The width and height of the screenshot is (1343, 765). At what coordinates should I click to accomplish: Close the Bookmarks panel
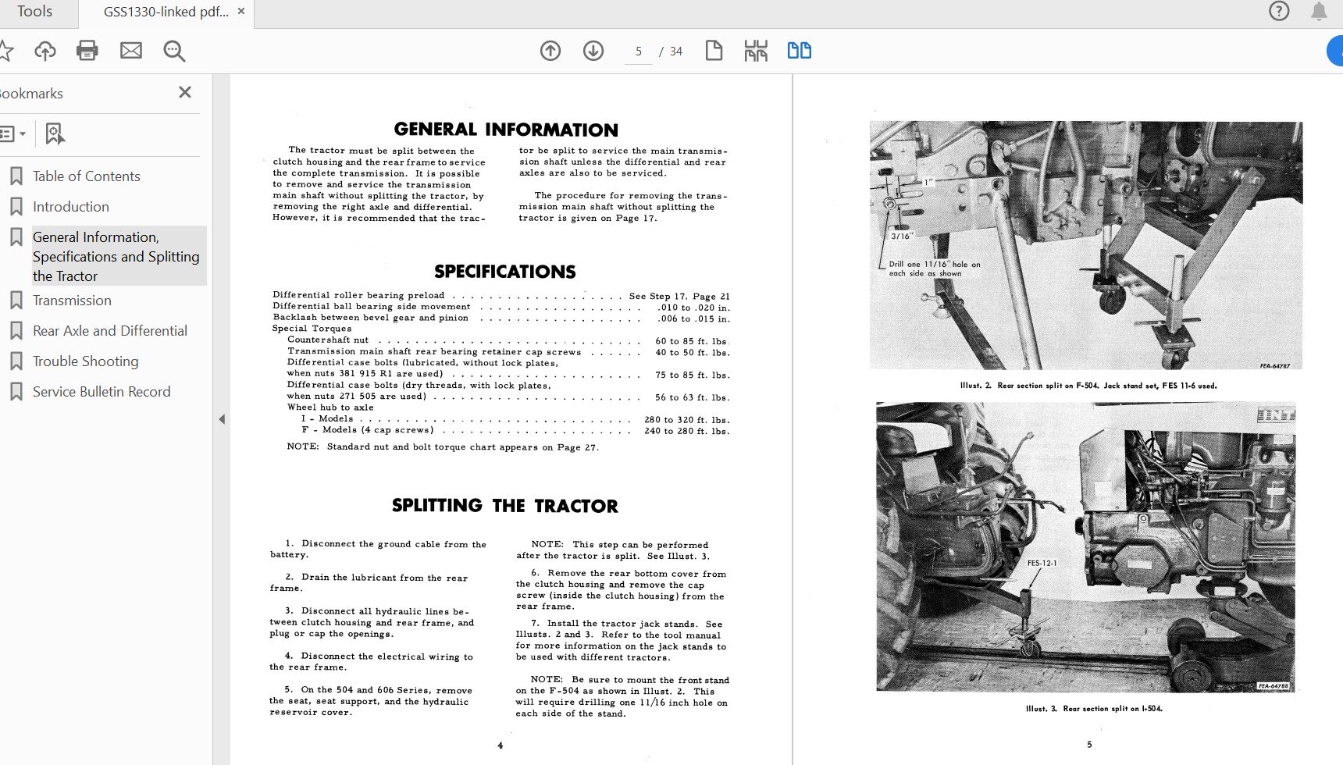click(185, 92)
